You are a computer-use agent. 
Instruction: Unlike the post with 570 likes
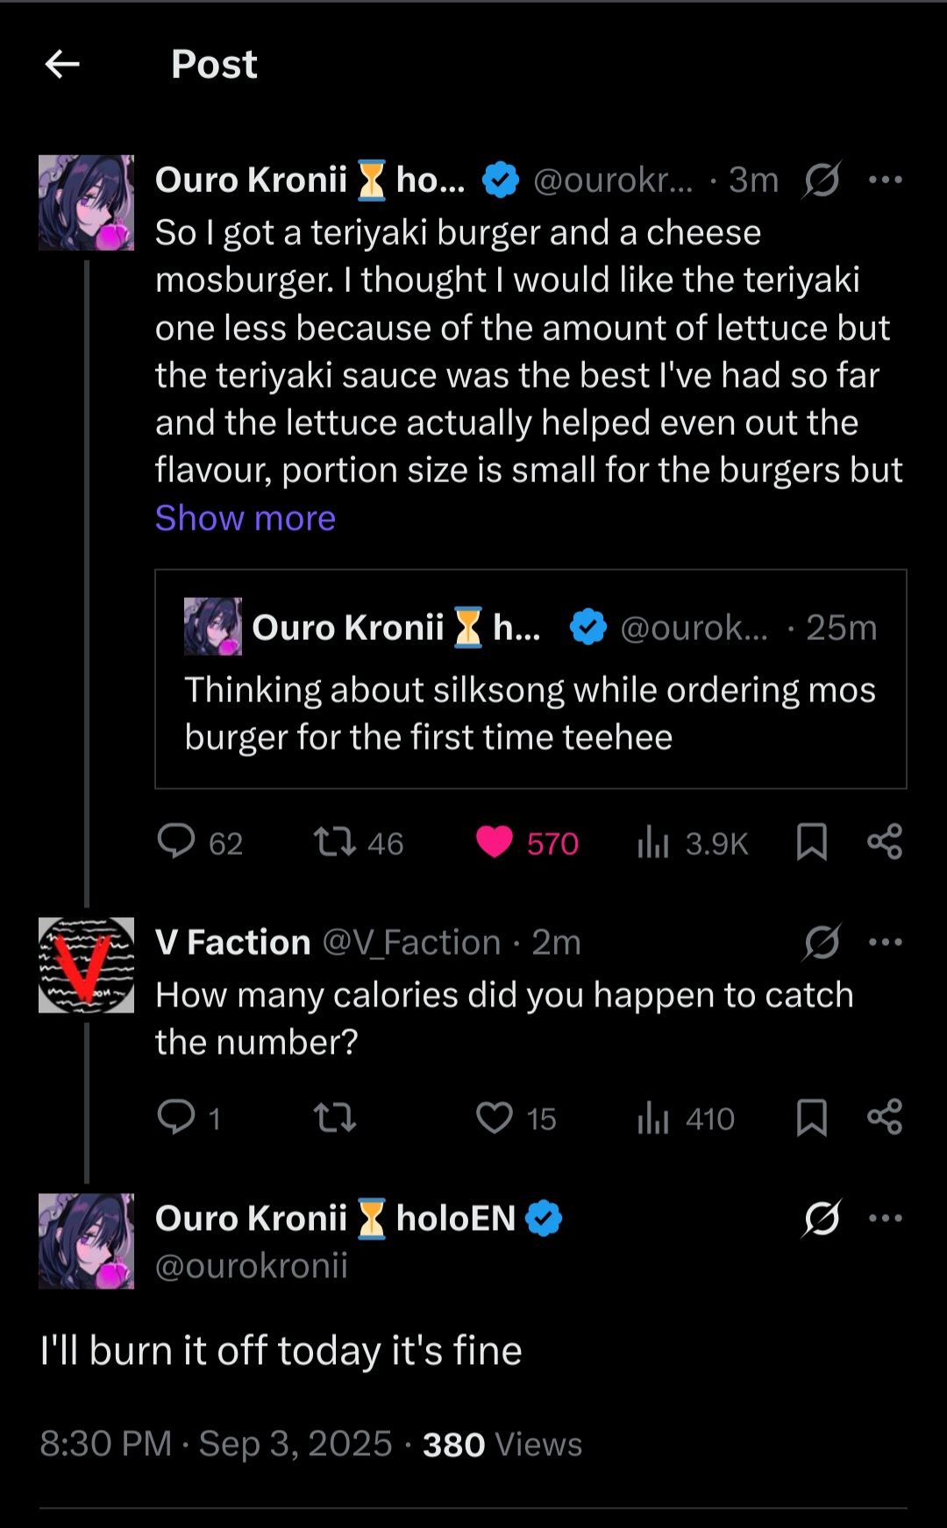(x=495, y=842)
